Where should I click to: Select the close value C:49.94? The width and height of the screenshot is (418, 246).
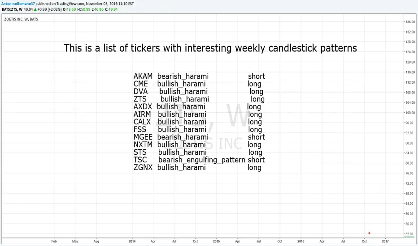click(x=111, y=9)
